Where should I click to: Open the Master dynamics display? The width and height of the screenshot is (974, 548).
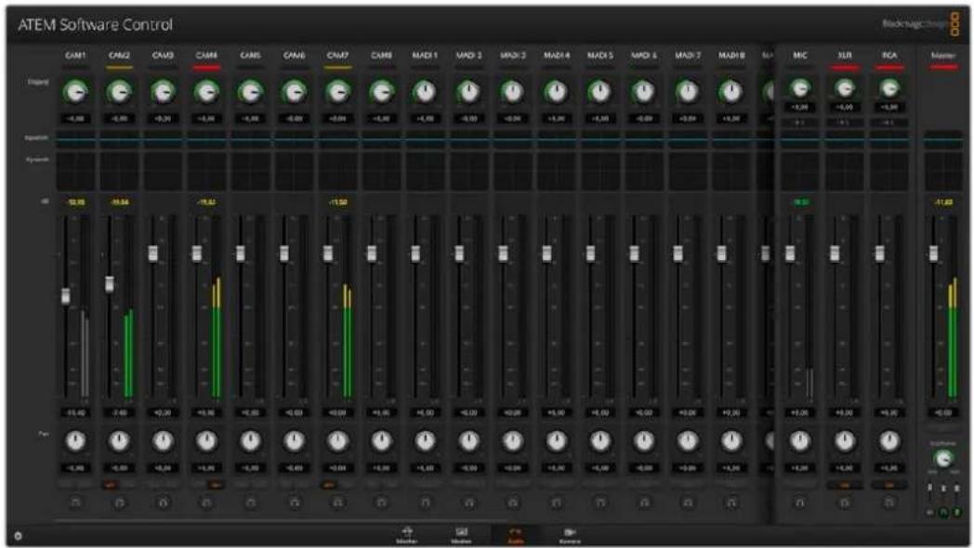[943, 172]
